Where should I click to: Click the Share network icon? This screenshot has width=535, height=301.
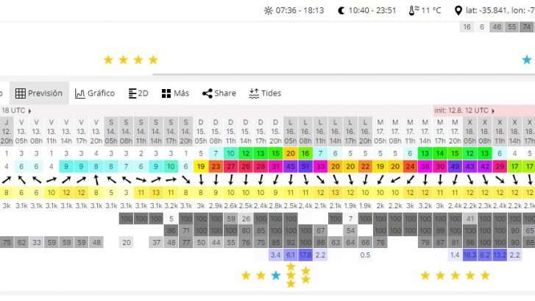pos(208,93)
